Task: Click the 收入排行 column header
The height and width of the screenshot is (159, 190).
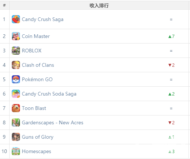Action: pyautogui.click(x=99, y=6)
